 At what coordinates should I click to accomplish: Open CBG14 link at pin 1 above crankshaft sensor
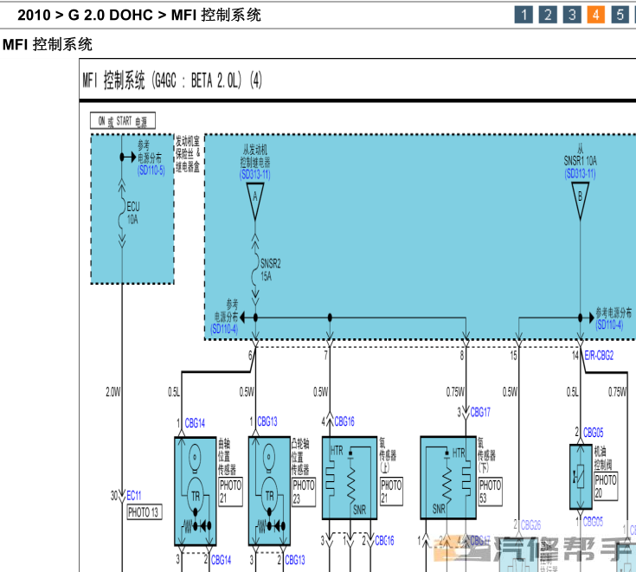click(195, 423)
